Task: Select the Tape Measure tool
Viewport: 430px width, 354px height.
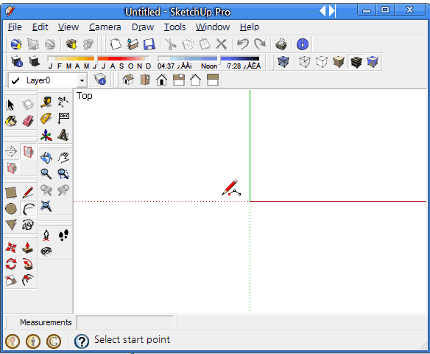Action: click(x=46, y=102)
